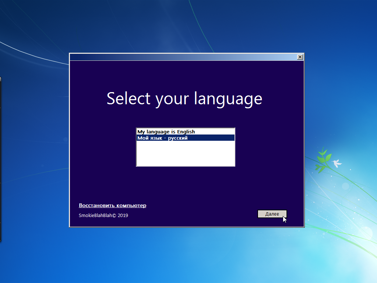Click the "Select your language" heading
Screen dimensions: 377x283
(x=184, y=99)
